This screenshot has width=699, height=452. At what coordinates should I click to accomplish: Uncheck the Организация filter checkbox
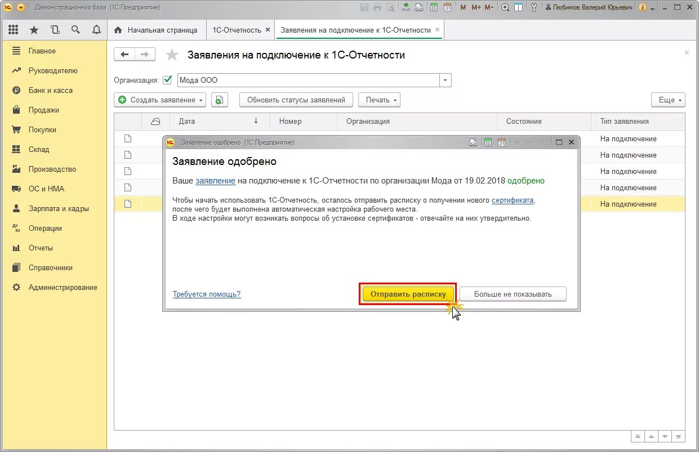click(167, 80)
